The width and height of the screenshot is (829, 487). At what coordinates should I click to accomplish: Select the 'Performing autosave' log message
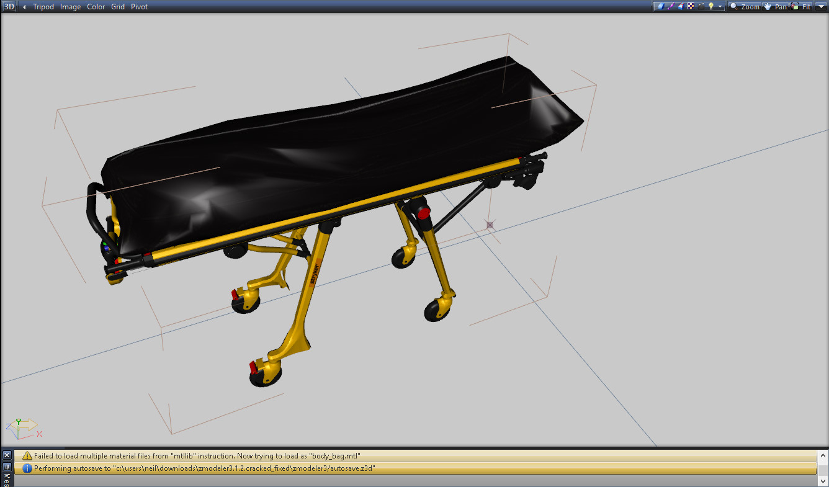(x=415, y=468)
